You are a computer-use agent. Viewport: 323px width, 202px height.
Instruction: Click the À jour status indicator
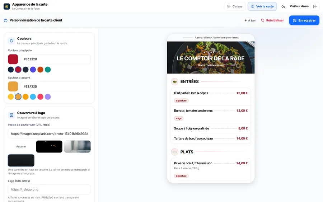coord(250,20)
